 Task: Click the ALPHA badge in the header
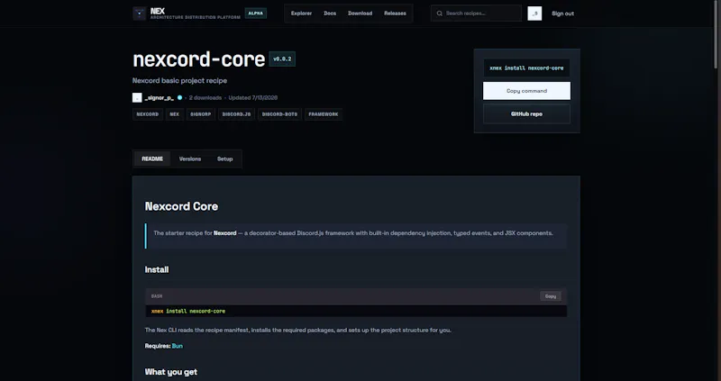tap(256, 14)
